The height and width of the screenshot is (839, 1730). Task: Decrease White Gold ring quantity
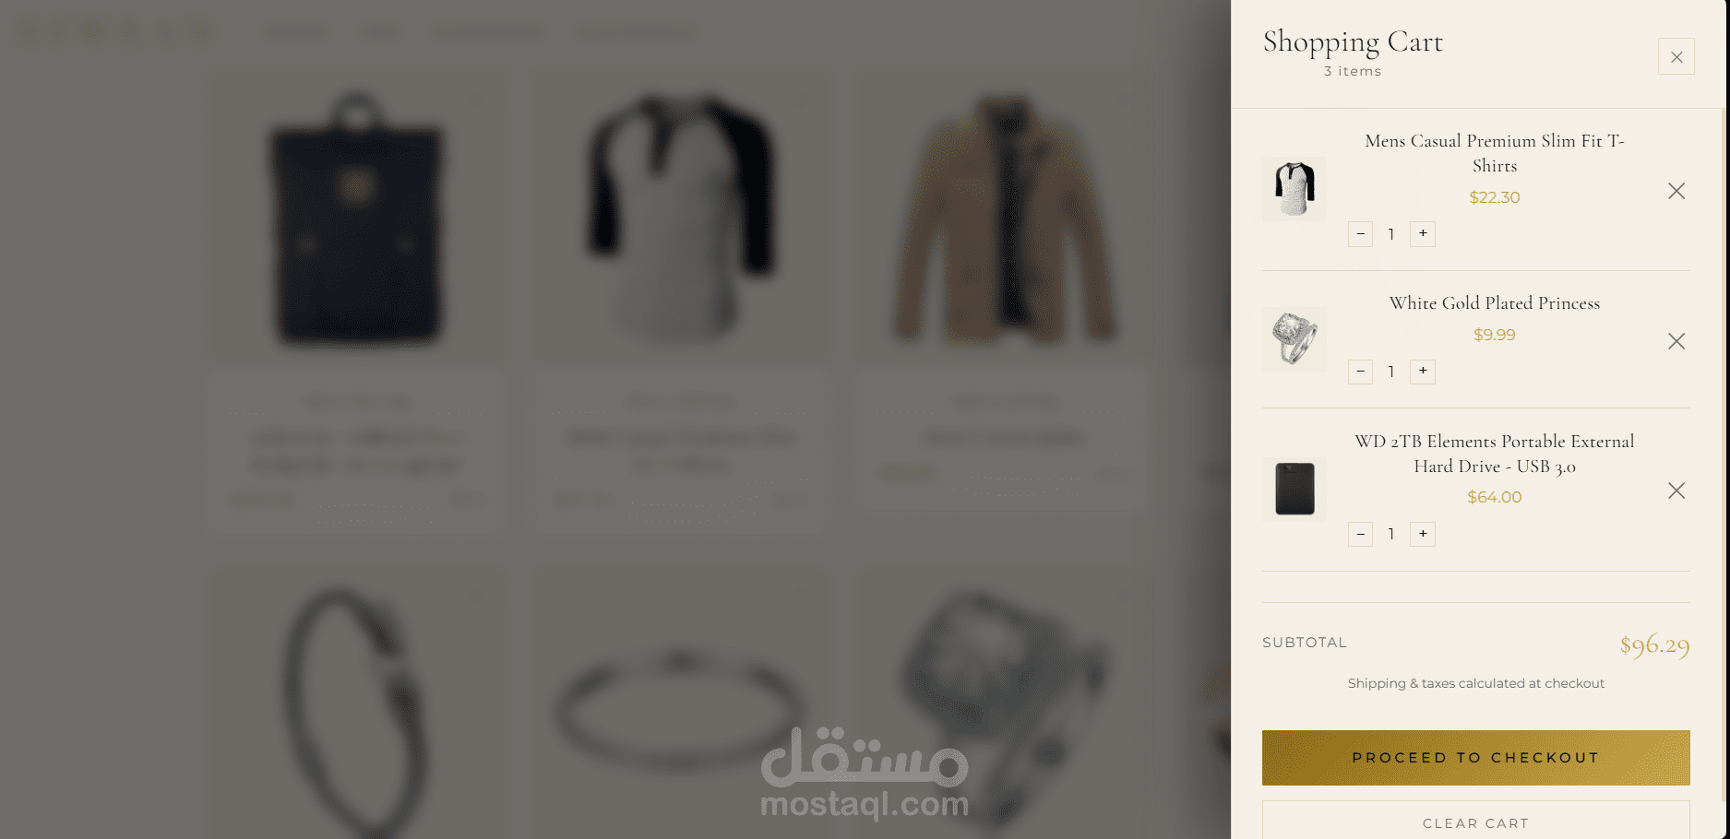pos(1360,372)
